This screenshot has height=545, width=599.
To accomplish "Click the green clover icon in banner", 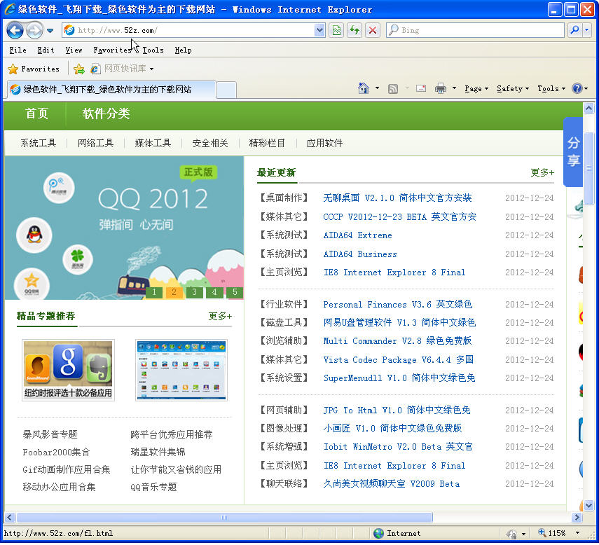I will point(78,260).
